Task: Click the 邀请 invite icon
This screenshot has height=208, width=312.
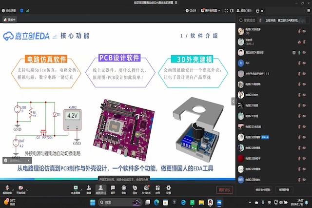Action: pyautogui.click(x=88, y=187)
